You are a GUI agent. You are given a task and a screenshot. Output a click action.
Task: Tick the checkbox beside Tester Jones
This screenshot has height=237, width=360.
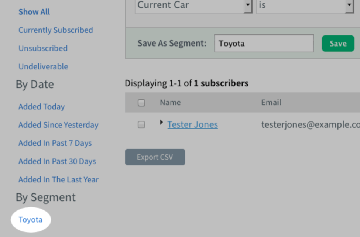141,125
